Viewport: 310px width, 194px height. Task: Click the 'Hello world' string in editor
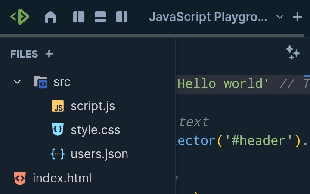[x=223, y=84]
